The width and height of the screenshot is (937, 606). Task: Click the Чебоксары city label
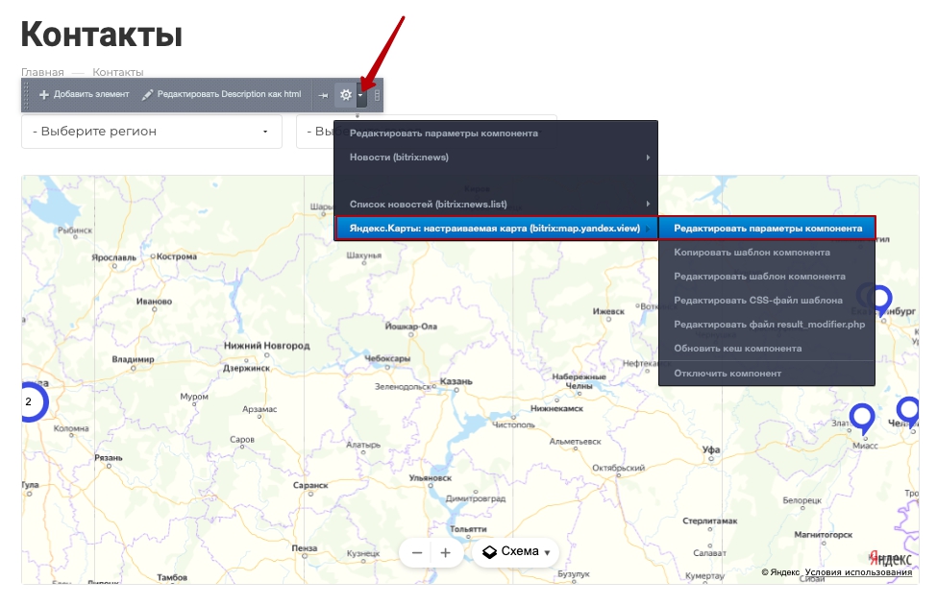pyautogui.click(x=387, y=358)
